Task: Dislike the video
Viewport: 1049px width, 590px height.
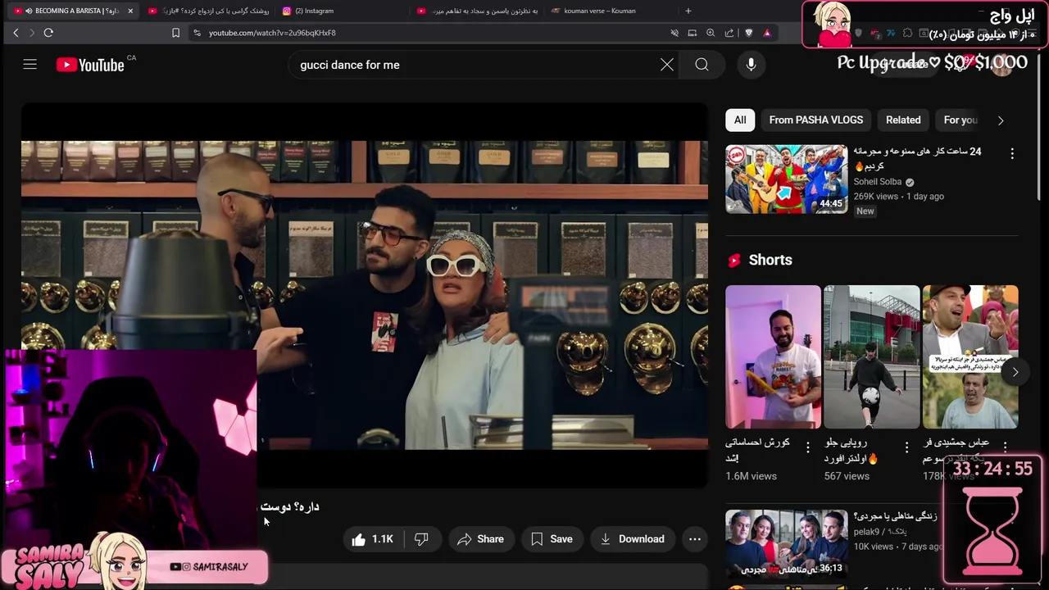Action: [x=421, y=539]
